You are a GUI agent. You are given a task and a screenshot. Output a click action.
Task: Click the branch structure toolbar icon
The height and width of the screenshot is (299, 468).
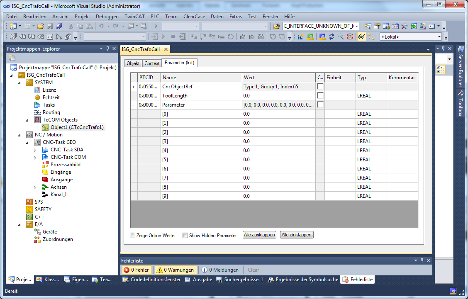tap(58, 37)
